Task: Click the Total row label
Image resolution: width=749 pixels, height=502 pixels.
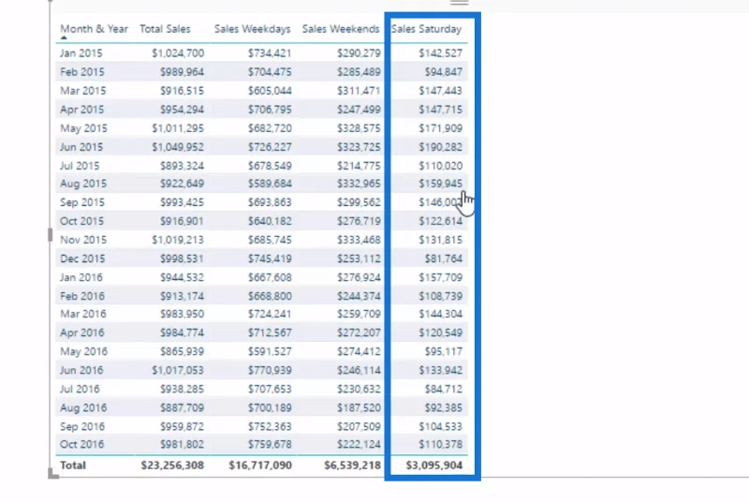Action: pos(73,465)
